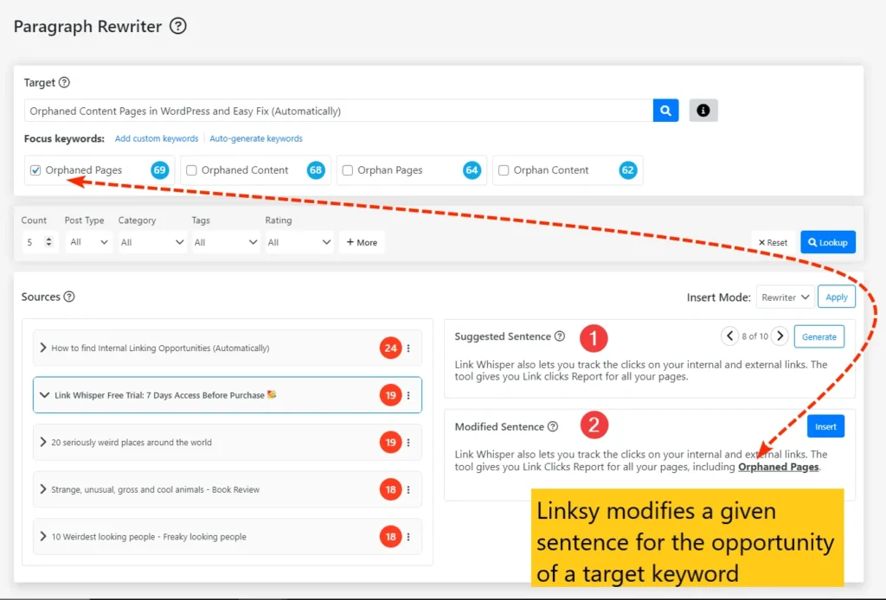Screen dimensions: 886x600
Task: Click the 18 badge on Book Review source
Action: [390, 489]
